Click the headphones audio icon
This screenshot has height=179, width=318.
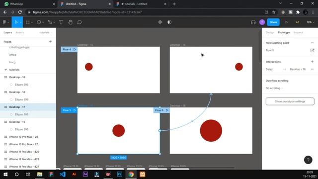click(x=253, y=22)
